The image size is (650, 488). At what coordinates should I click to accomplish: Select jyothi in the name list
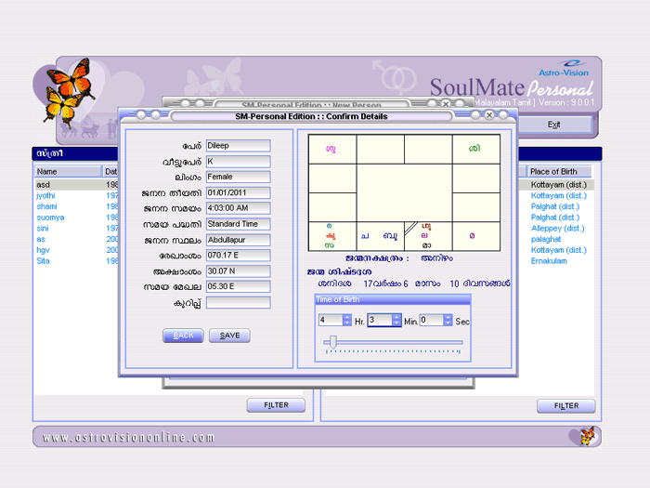tap(45, 195)
